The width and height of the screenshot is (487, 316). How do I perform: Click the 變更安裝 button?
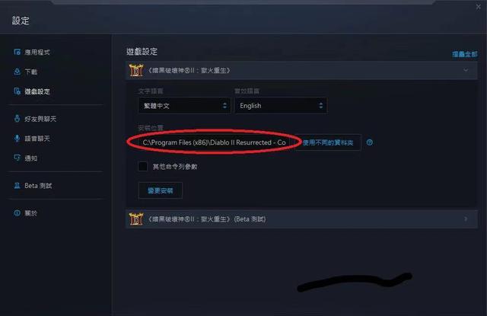pyautogui.click(x=161, y=190)
